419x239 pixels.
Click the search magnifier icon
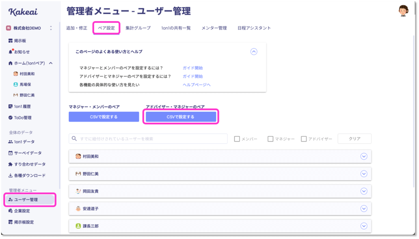pos(74,139)
